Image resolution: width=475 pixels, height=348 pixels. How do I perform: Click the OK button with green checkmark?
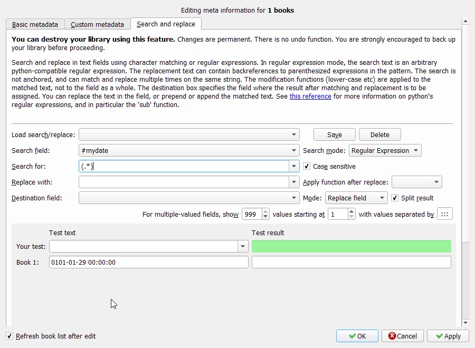357,336
